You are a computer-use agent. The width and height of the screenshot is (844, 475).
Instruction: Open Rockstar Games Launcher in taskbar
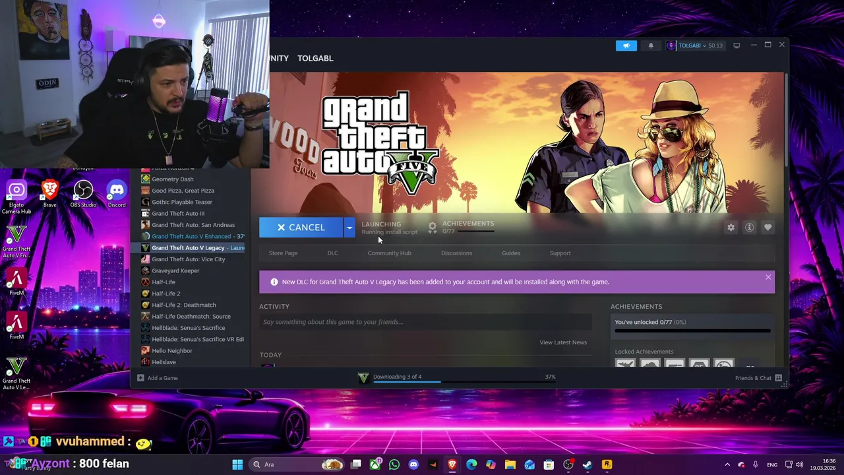607,464
